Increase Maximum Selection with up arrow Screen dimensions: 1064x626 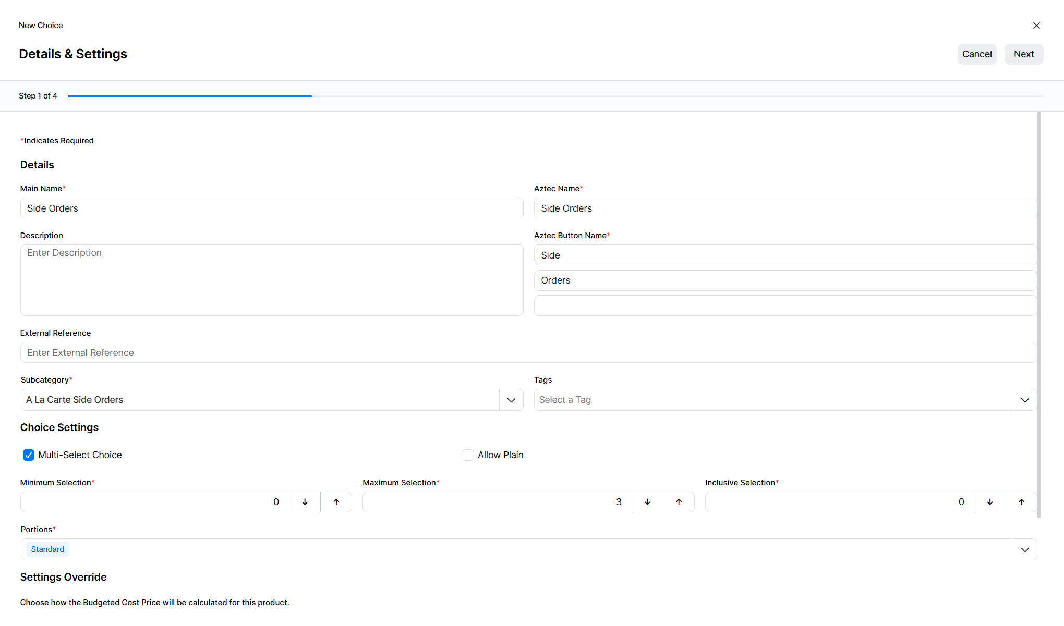pos(679,502)
